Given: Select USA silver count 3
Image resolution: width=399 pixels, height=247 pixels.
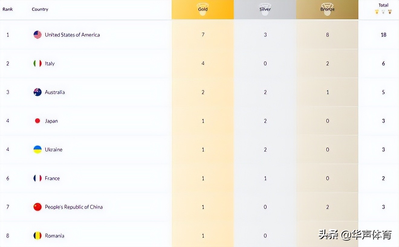Looking at the screenshot, I should point(265,35).
